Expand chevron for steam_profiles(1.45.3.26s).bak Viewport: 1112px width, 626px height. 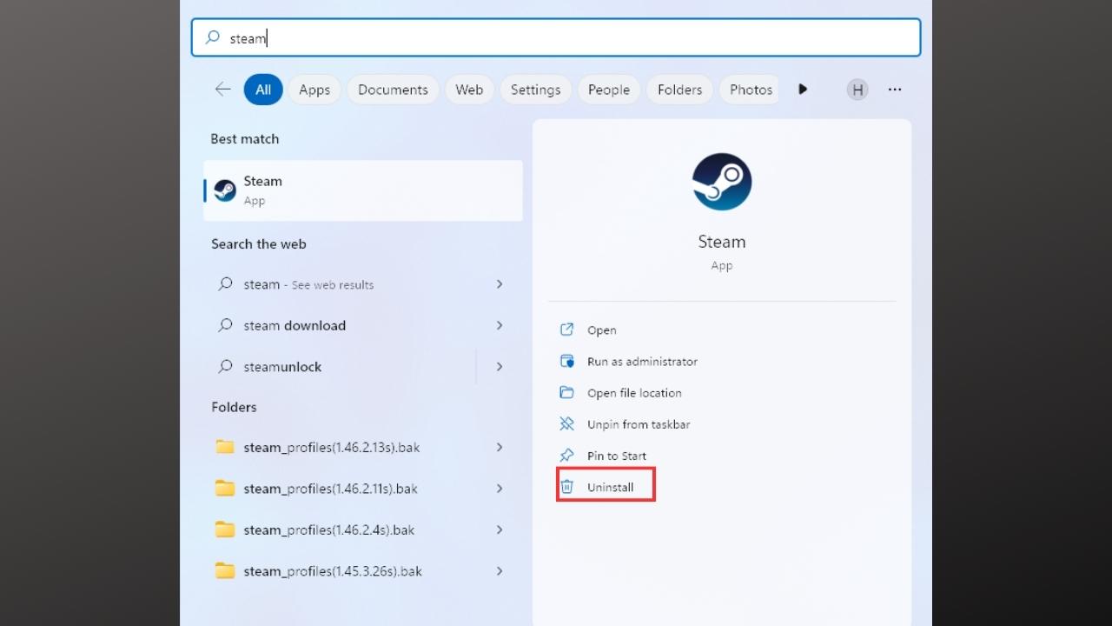click(500, 571)
